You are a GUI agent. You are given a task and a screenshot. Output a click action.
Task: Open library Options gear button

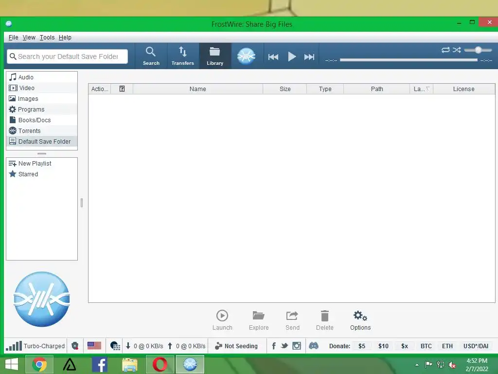[x=360, y=320]
